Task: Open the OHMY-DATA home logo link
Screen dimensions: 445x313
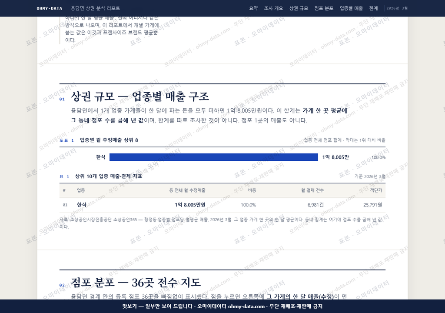Action: (50, 8)
